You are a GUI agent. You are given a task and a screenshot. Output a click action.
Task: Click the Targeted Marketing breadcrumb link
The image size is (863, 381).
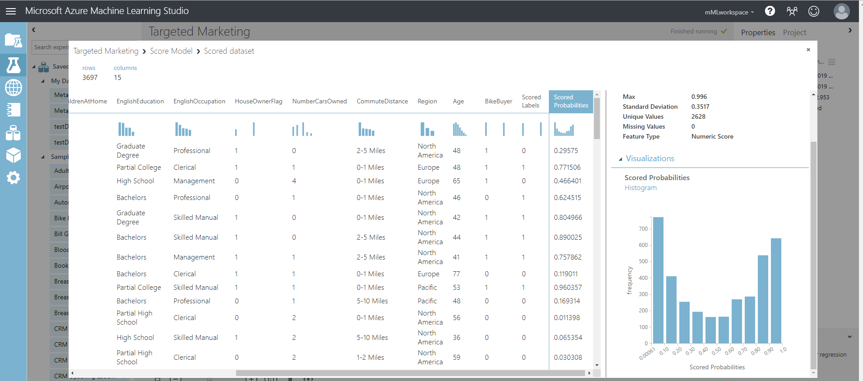106,51
